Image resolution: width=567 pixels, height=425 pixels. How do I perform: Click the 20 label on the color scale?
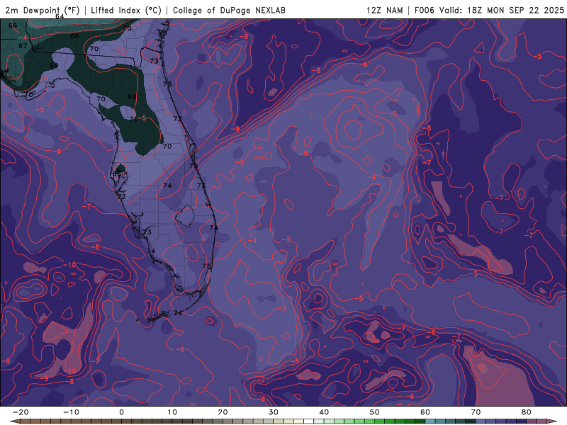point(223,412)
